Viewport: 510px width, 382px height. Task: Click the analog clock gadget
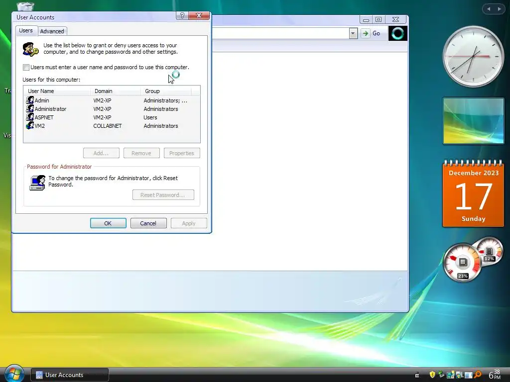pos(473,56)
